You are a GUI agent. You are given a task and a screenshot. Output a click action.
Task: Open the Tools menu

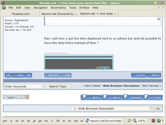pos(72,8)
